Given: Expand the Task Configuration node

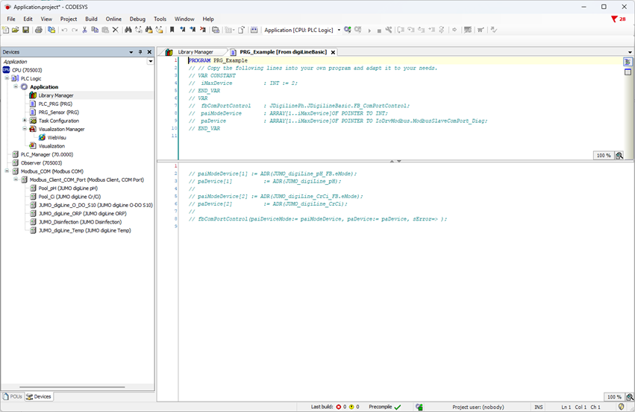Looking at the screenshot, I should (25, 121).
